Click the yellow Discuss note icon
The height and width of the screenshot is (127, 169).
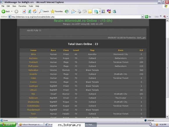[x=90, y=11]
